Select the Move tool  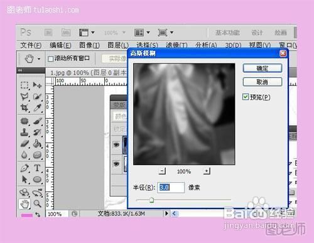(x=38, y=85)
